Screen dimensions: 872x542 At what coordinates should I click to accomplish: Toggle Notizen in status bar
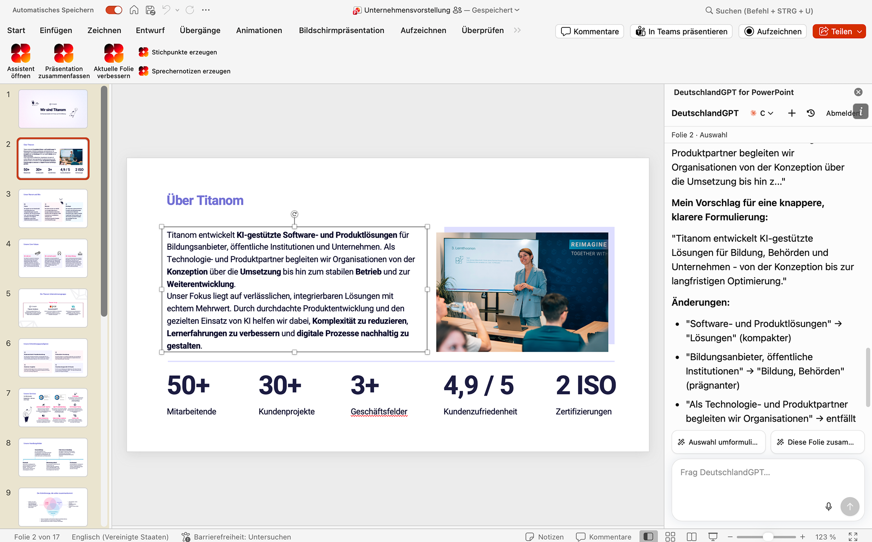pyautogui.click(x=544, y=537)
